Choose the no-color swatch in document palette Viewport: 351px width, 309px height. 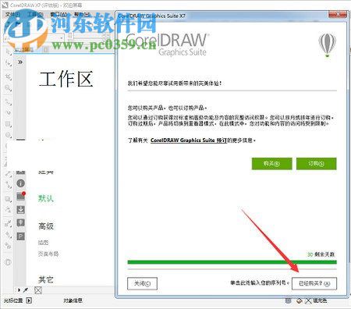pyautogui.click(x=38, y=290)
